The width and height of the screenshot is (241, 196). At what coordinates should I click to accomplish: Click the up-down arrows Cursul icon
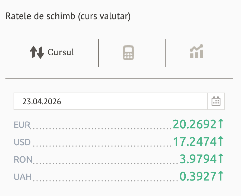pos(37,52)
